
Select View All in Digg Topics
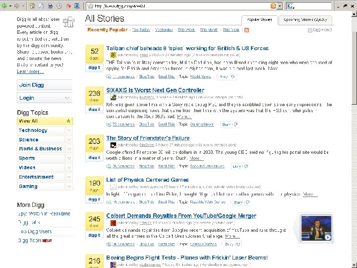pos(45,121)
